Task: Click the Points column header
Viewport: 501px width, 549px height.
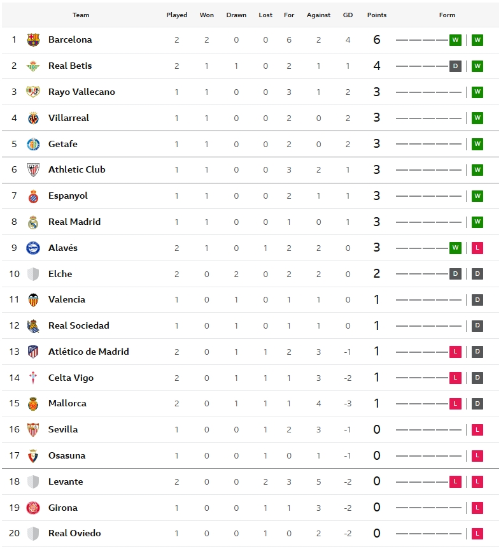Action: tap(377, 15)
